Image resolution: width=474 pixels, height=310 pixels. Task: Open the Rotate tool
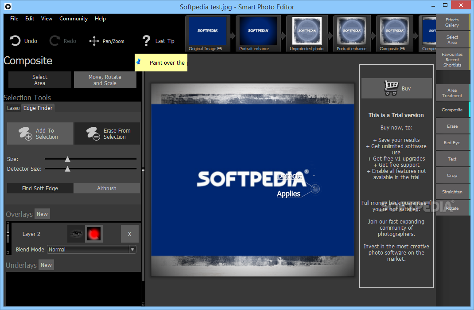click(452, 208)
